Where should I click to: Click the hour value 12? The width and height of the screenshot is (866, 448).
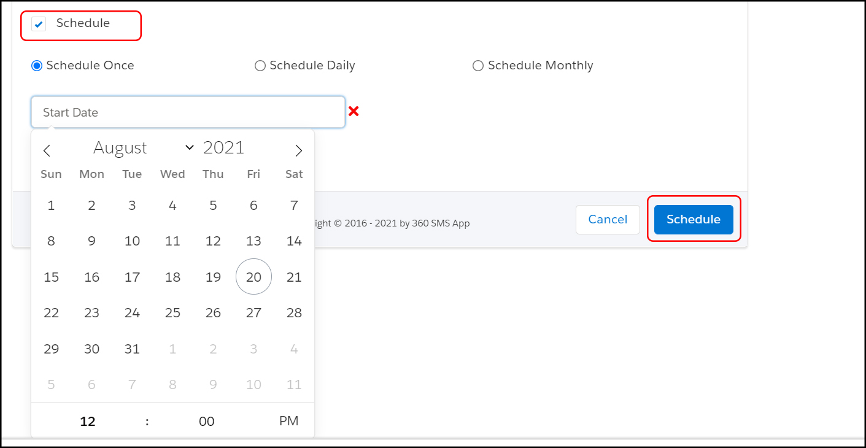click(x=88, y=422)
